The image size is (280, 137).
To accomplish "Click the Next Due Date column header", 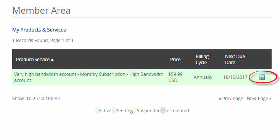I will [x=235, y=59].
